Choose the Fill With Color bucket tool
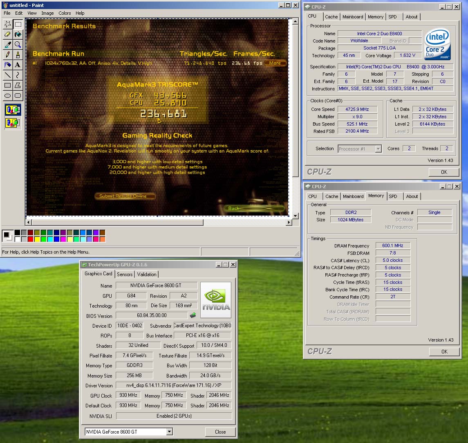The width and height of the screenshot is (468, 443). click(x=18, y=34)
